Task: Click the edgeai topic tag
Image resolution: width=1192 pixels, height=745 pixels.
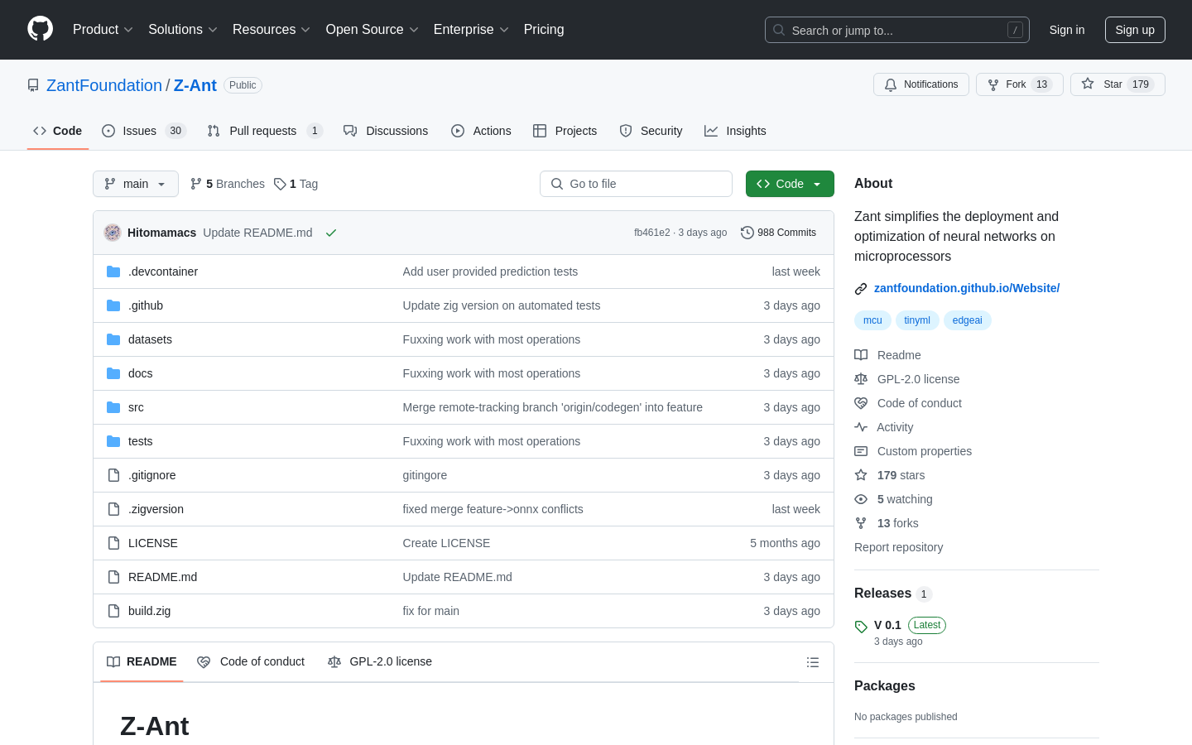Action: coord(967,320)
